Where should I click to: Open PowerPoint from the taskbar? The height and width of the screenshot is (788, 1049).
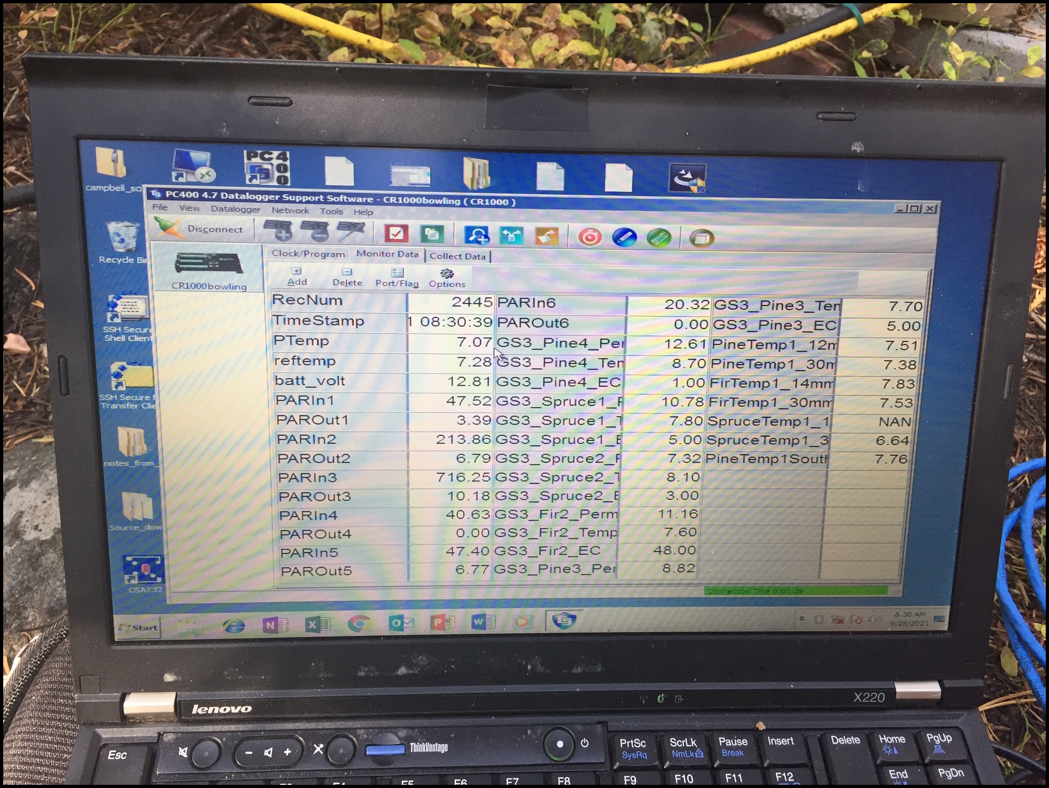(442, 621)
